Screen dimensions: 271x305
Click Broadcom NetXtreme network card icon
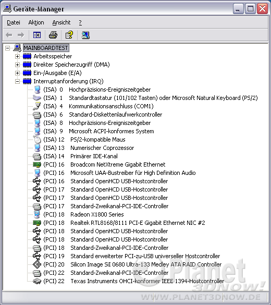(x=37, y=165)
